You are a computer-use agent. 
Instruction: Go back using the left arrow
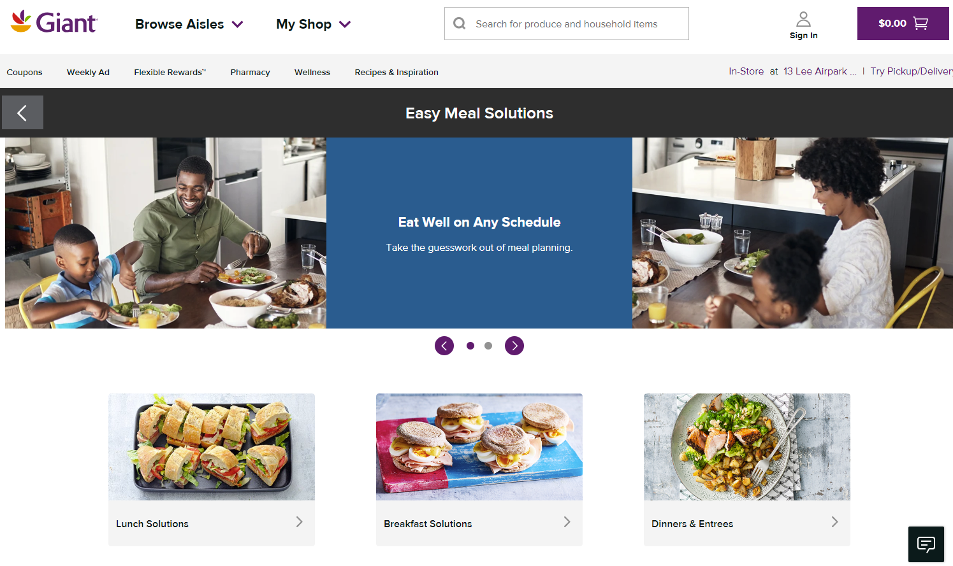(x=22, y=113)
